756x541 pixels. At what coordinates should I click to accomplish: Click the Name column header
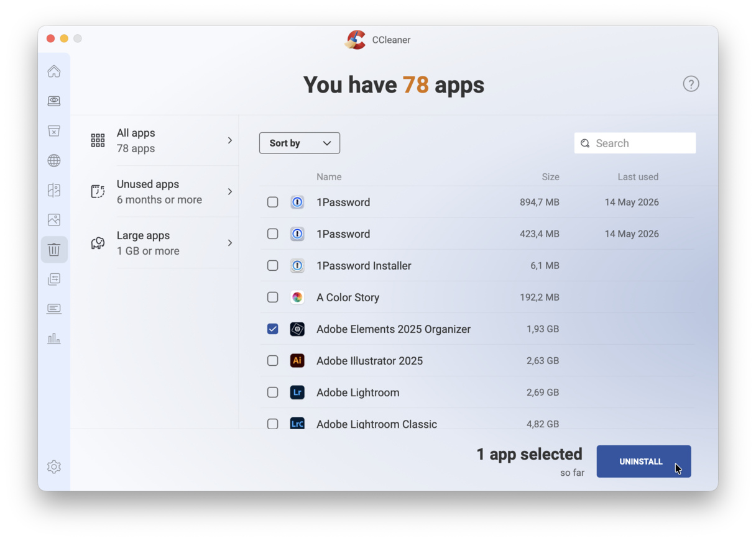pos(329,177)
